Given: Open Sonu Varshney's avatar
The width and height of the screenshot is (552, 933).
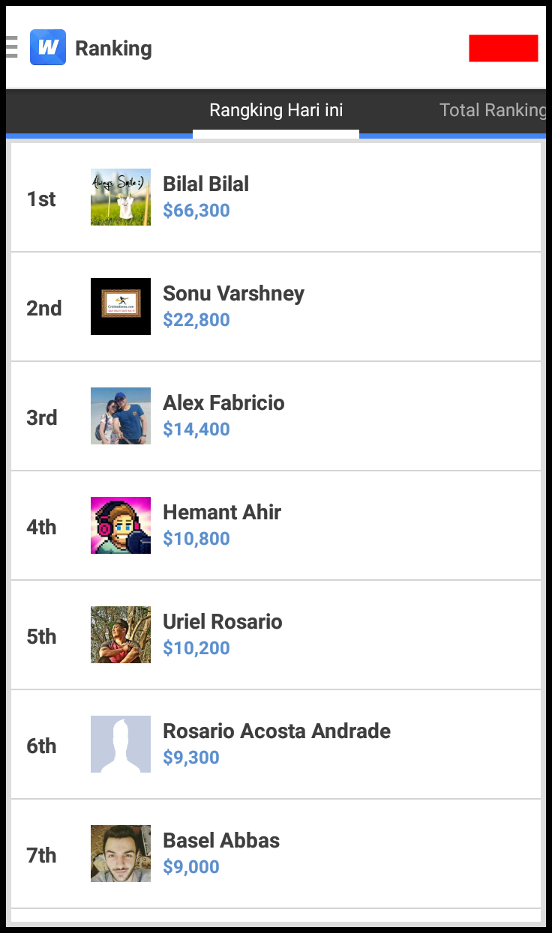Looking at the screenshot, I should click(121, 307).
